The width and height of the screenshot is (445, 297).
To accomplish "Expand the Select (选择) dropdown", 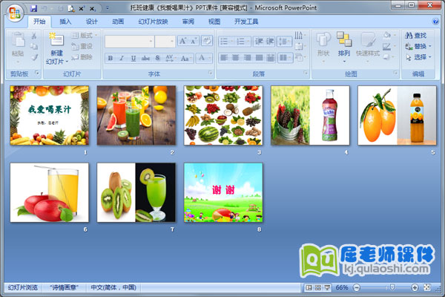I will click(431, 57).
